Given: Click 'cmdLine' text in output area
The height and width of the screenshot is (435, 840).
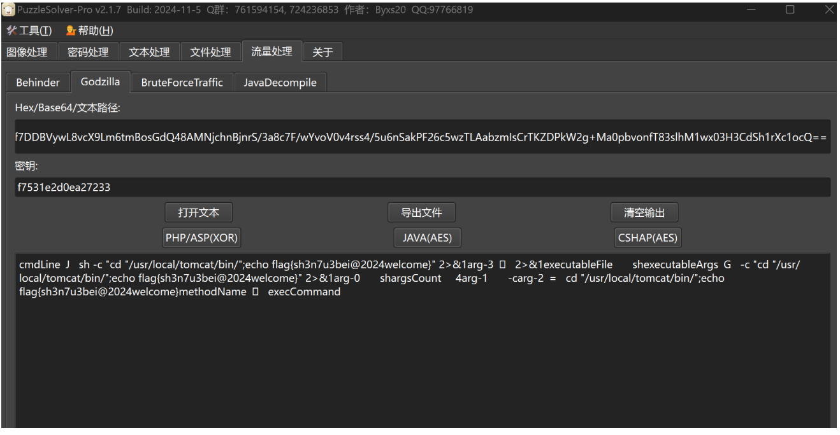Looking at the screenshot, I should pyautogui.click(x=39, y=265).
